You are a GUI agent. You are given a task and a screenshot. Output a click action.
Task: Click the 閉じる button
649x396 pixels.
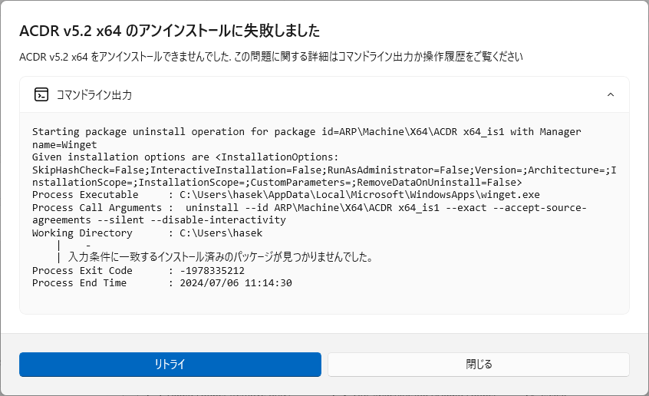coord(479,365)
